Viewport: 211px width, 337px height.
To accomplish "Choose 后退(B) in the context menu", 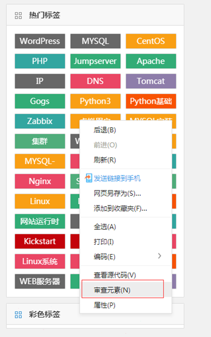I will pos(126,130).
